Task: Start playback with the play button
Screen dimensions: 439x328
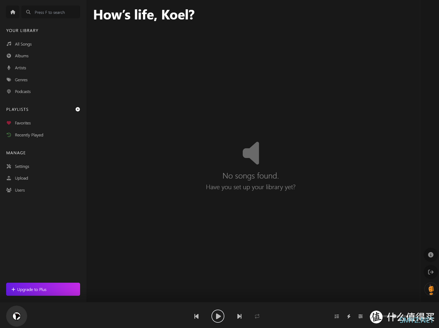Action: tap(218, 316)
